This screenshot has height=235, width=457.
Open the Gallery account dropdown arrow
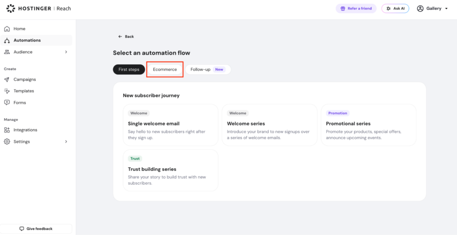446,9
